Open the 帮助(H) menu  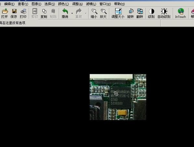coord(119,4)
